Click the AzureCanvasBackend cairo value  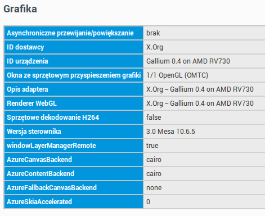click(x=154, y=160)
